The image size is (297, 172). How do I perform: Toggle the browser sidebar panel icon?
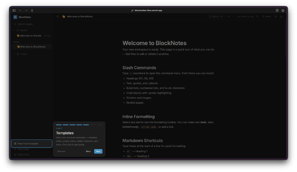[x=14, y=10]
